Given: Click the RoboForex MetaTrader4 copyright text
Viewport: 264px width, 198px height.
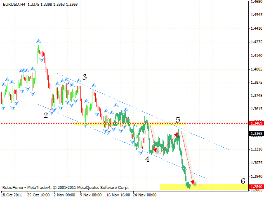Looking at the screenshot, I should click(x=65, y=187).
